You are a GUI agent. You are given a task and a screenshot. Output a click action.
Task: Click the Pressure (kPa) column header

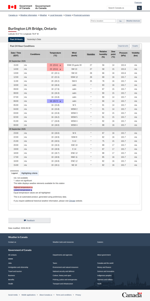pos(123,54)
